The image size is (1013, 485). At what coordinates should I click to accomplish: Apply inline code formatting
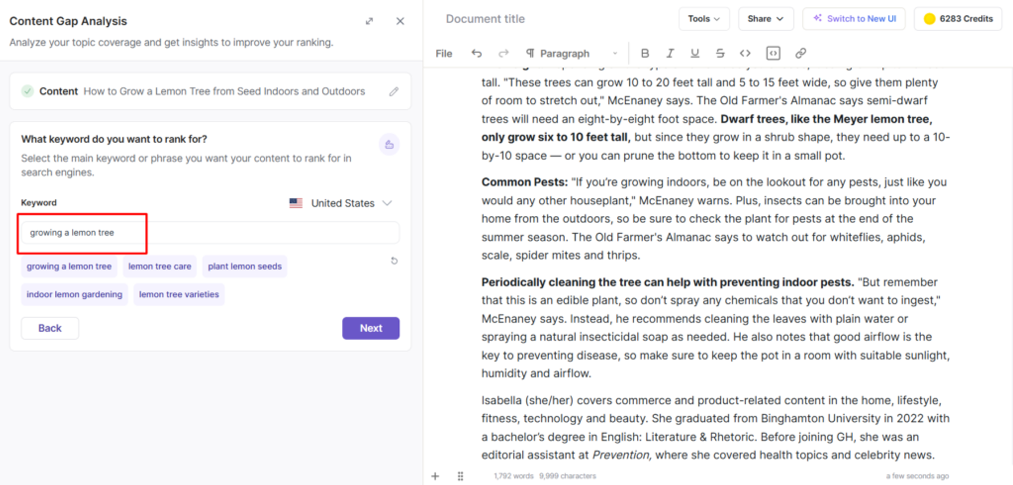pos(745,53)
